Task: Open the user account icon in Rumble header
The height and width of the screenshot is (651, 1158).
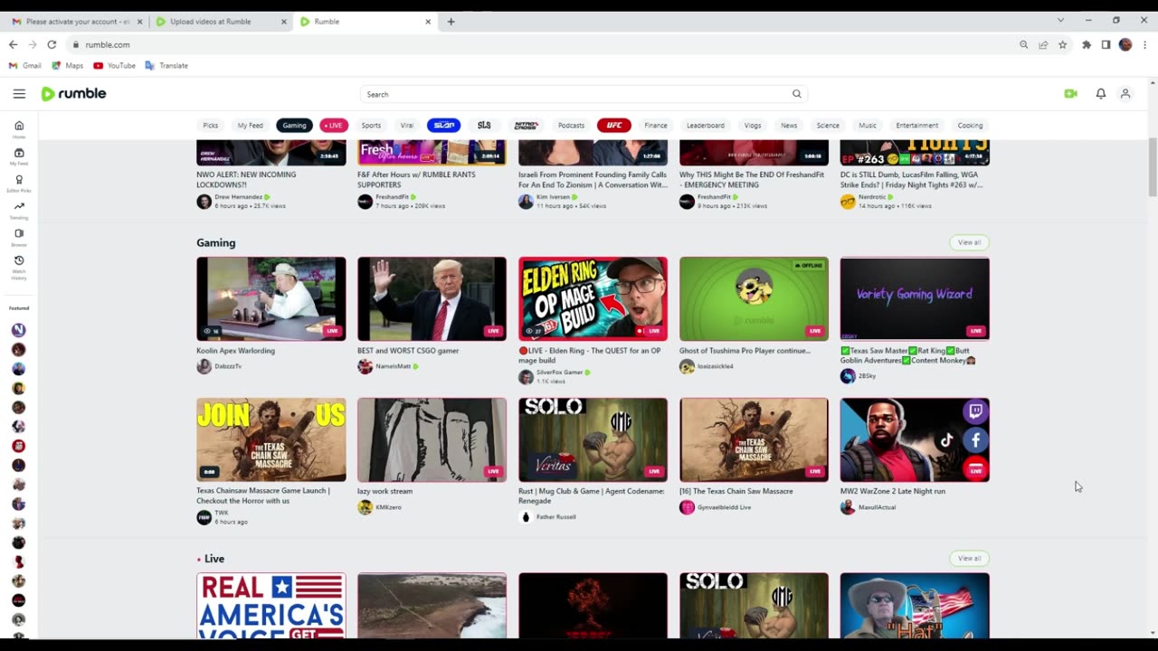Action: click(1125, 94)
